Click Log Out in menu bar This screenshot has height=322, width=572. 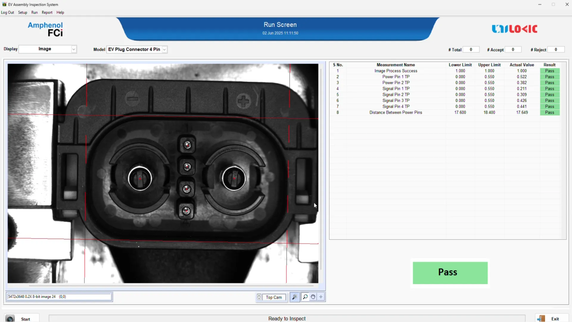7,13
